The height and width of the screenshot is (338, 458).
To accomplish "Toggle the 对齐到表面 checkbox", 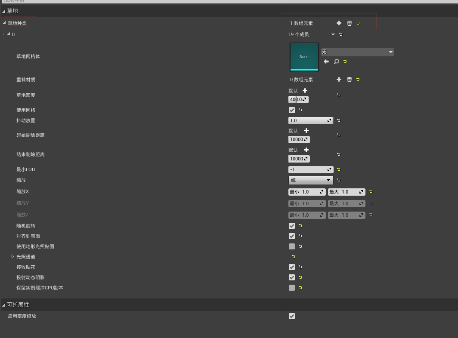I will pyautogui.click(x=292, y=236).
